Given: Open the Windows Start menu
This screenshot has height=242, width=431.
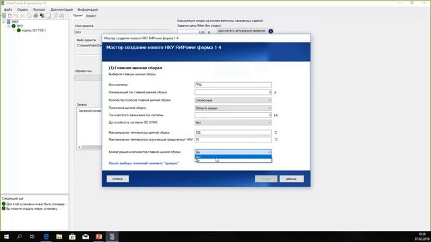Looking at the screenshot, I should click(6, 237).
